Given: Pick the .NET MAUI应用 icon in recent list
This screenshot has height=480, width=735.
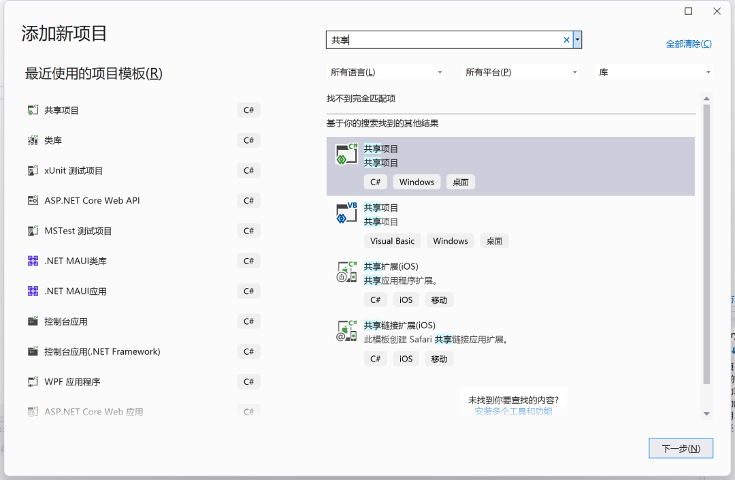Looking at the screenshot, I should coord(33,291).
